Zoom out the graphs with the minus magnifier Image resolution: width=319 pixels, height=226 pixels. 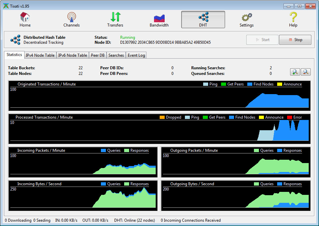306,72
